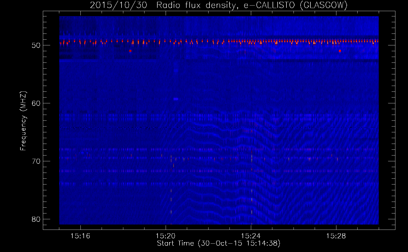The width and height of the screenshot is (408, 252).
Task: Click the plot title mentioning e-CALLISTO (GLASGOW)
Action: tap(219, 5)
